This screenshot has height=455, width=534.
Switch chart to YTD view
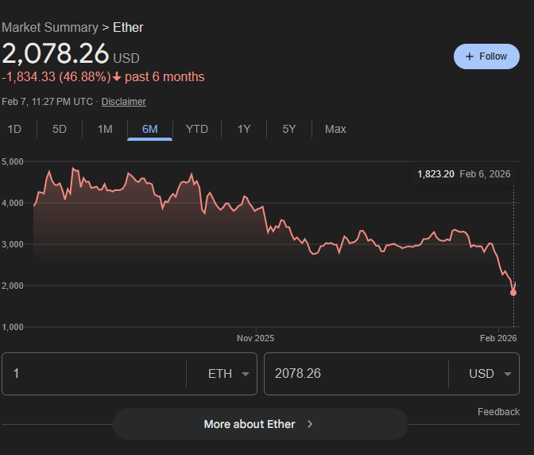tap(196, 129)
